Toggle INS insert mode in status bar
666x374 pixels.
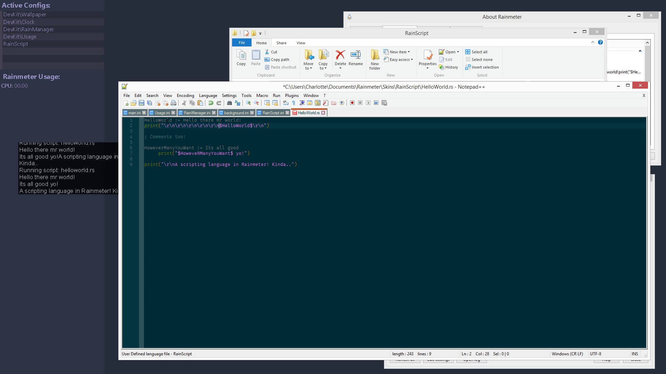click(634, 354)
